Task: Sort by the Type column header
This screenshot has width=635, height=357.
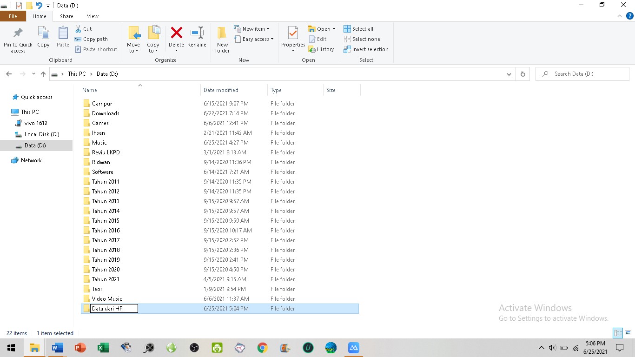Action: pos(295,90)
